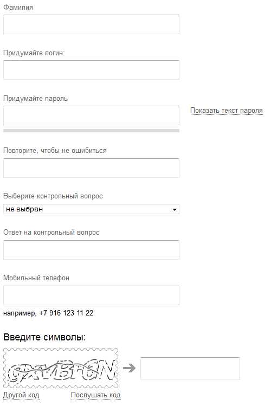Viewport: 271px width, 406px height.
Task: Click the 'Придумайте логин' text box
Action: 91,70
